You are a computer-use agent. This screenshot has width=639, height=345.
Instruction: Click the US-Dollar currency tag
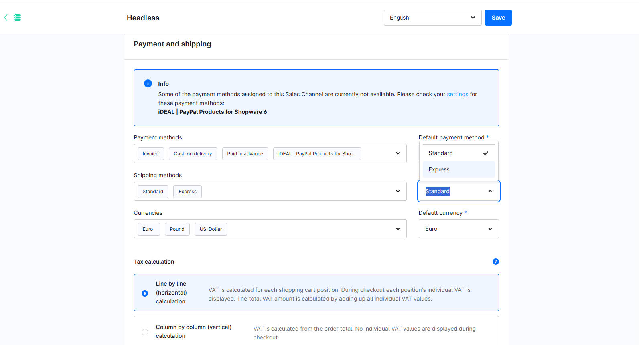pyautogui.click(x=211, y=229)
